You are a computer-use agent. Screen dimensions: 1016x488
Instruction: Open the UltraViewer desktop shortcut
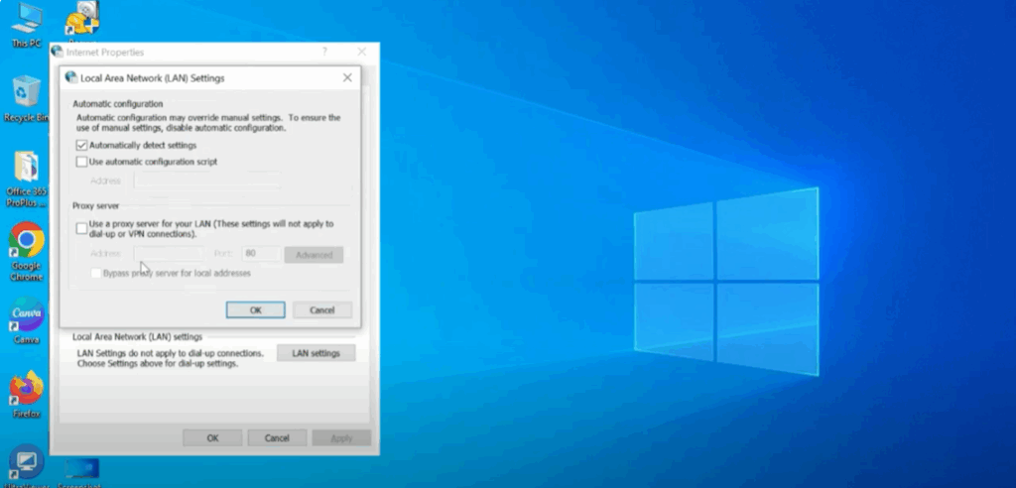coord(27,465)
